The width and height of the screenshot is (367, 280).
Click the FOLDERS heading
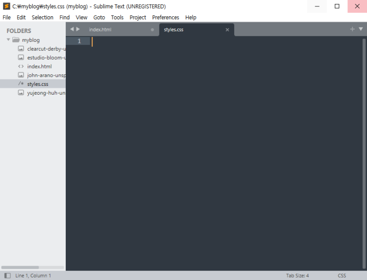(x=19, y=31)
